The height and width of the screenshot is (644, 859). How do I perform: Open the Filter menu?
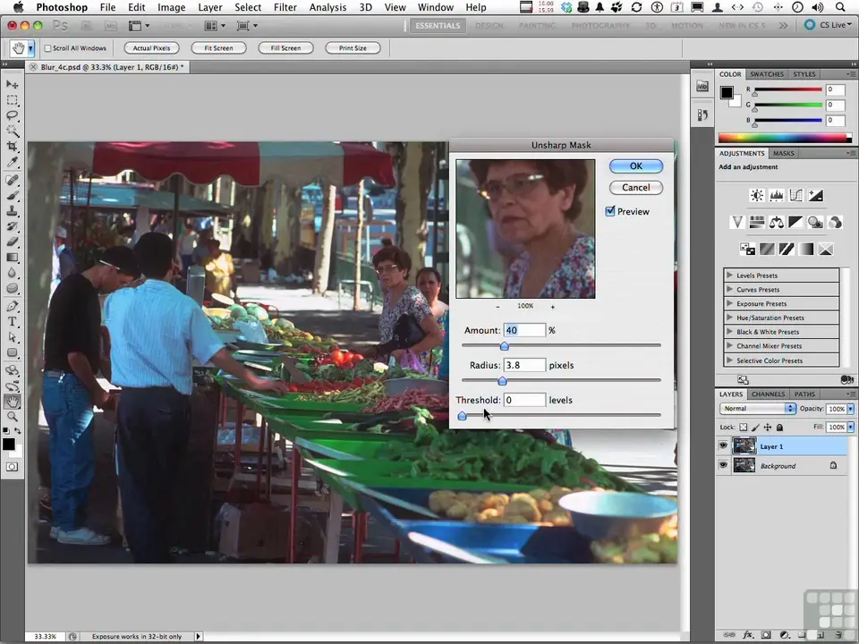pyautogui.click(x=285, y=7)
